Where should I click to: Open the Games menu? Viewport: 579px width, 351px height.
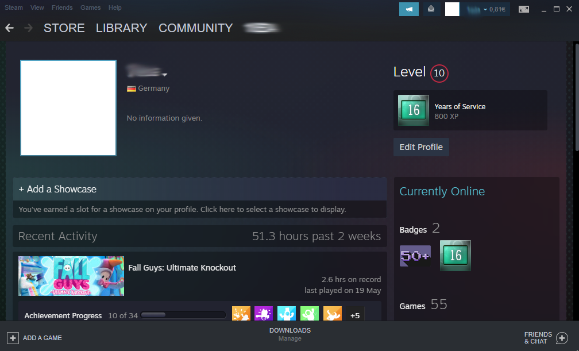pyautogui.click(x=91, y=7)
